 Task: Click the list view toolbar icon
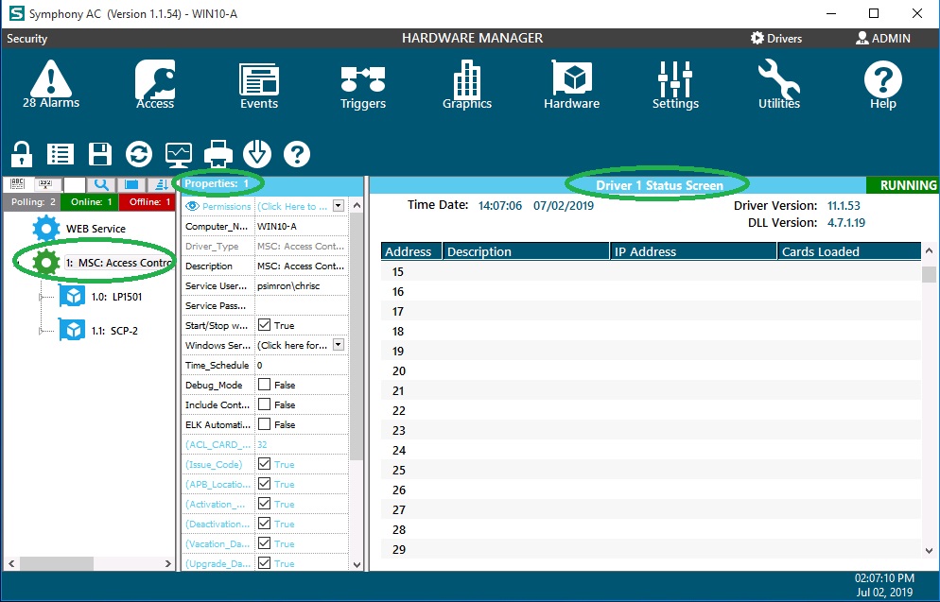[60, 154]
